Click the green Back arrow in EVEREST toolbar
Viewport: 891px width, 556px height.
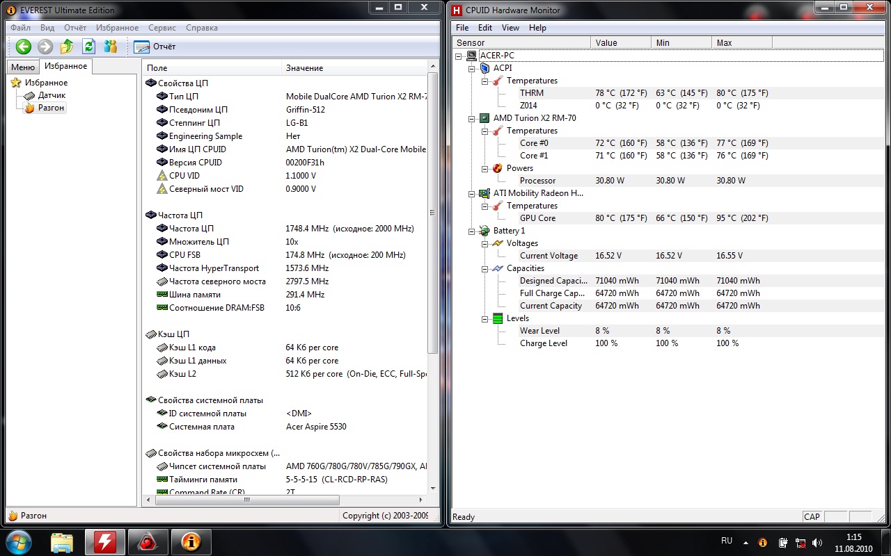tap(24, 47)
